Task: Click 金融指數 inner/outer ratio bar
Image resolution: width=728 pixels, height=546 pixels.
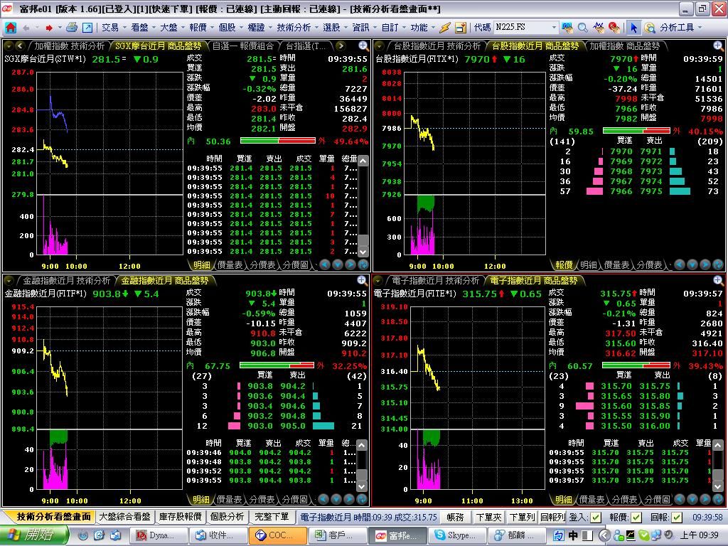Action: 277,365
